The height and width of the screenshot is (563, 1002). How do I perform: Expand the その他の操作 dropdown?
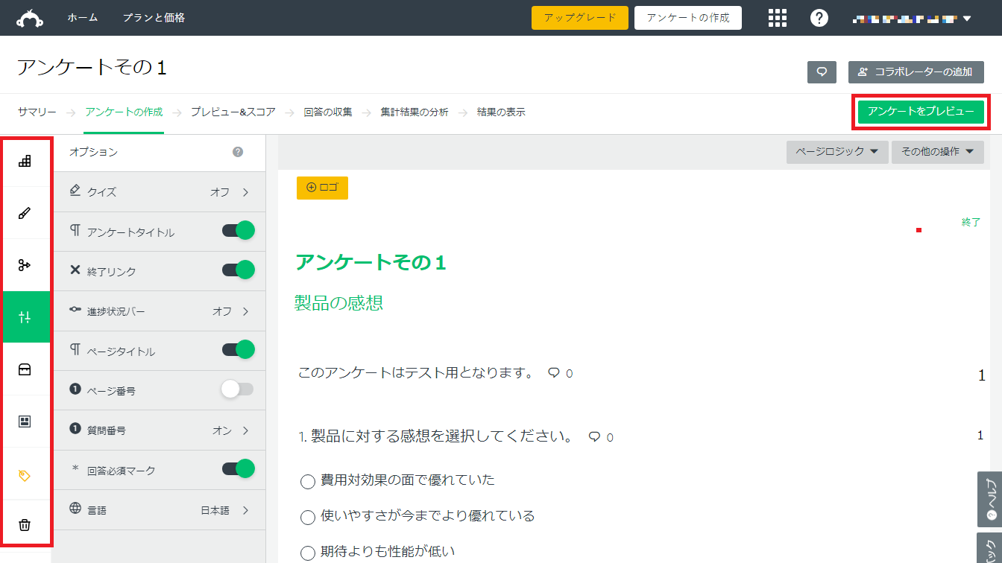[938, 152]
